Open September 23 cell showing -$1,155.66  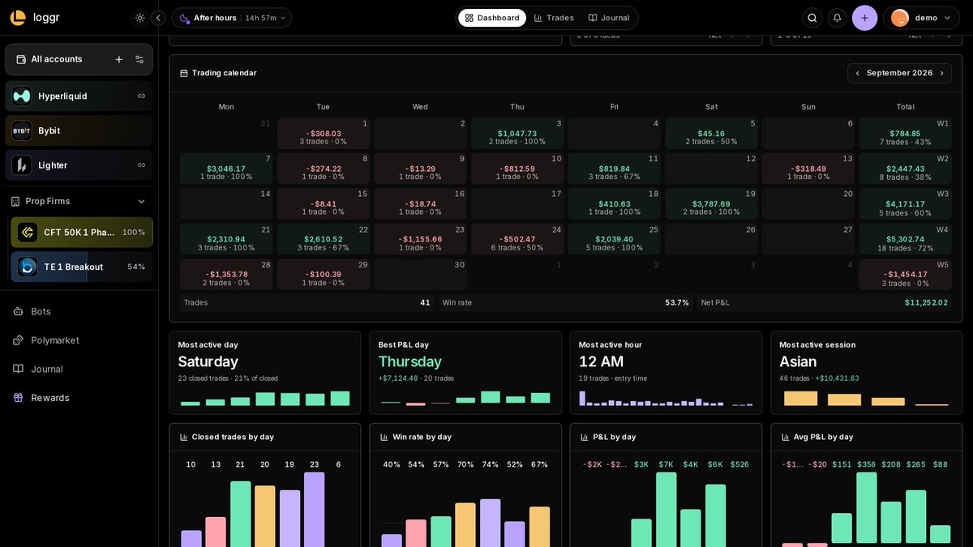[420, 239]
